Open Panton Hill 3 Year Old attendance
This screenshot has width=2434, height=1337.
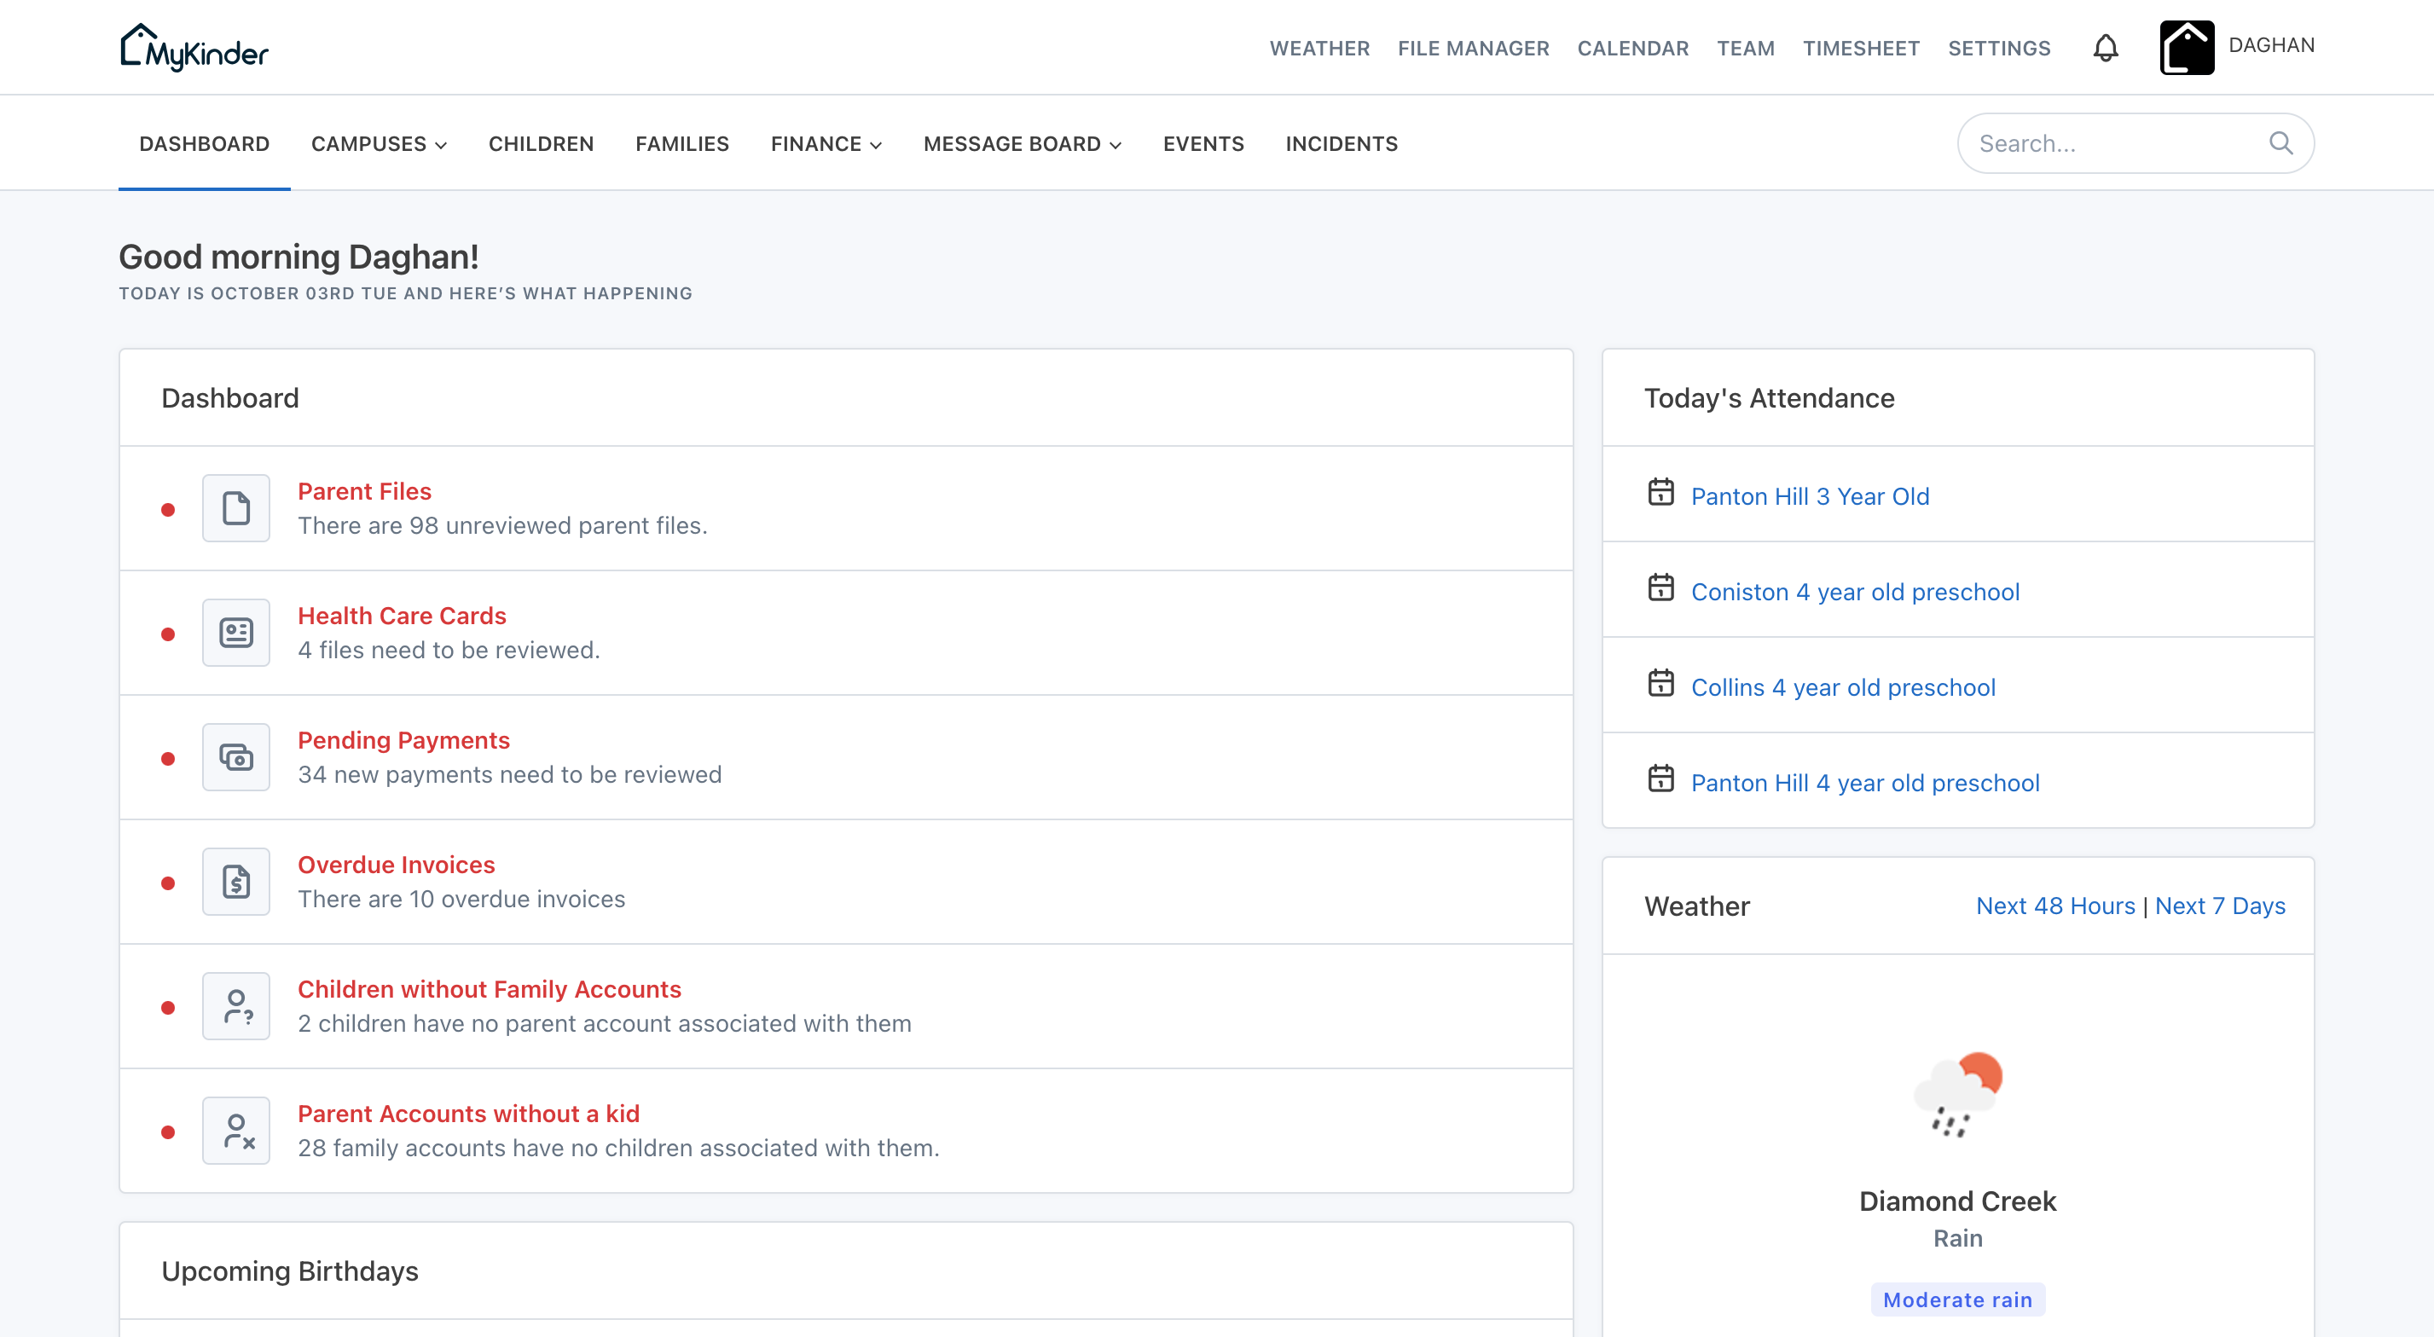(x=1810, y=496)
